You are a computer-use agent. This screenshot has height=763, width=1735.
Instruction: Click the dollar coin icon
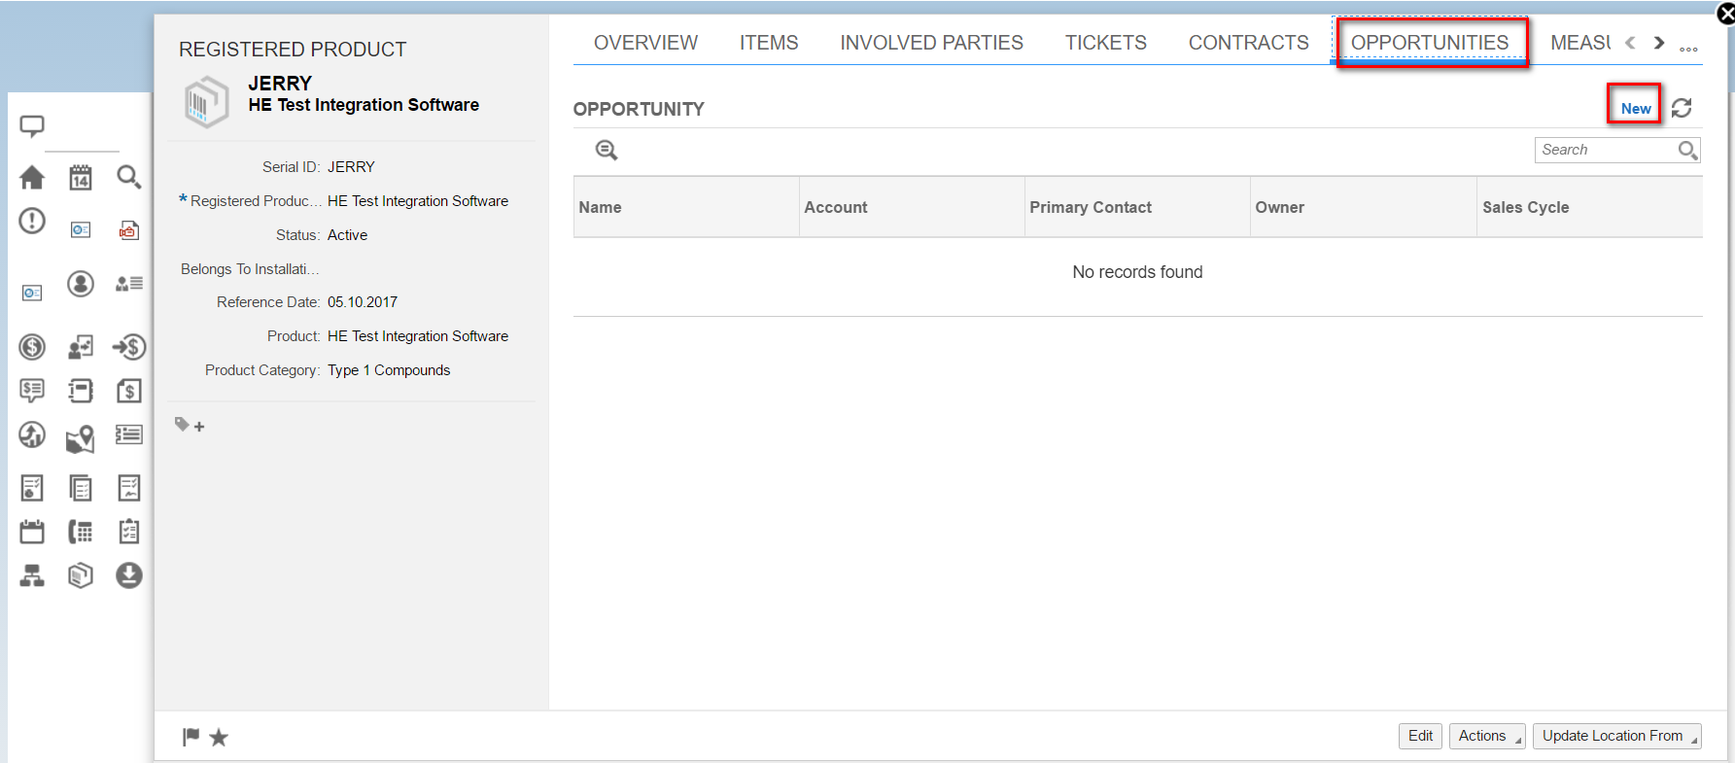(32, 347)
